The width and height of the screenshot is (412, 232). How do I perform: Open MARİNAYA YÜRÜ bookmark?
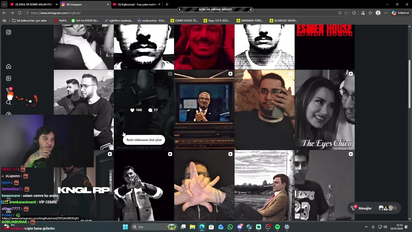(x=250, y=20)
